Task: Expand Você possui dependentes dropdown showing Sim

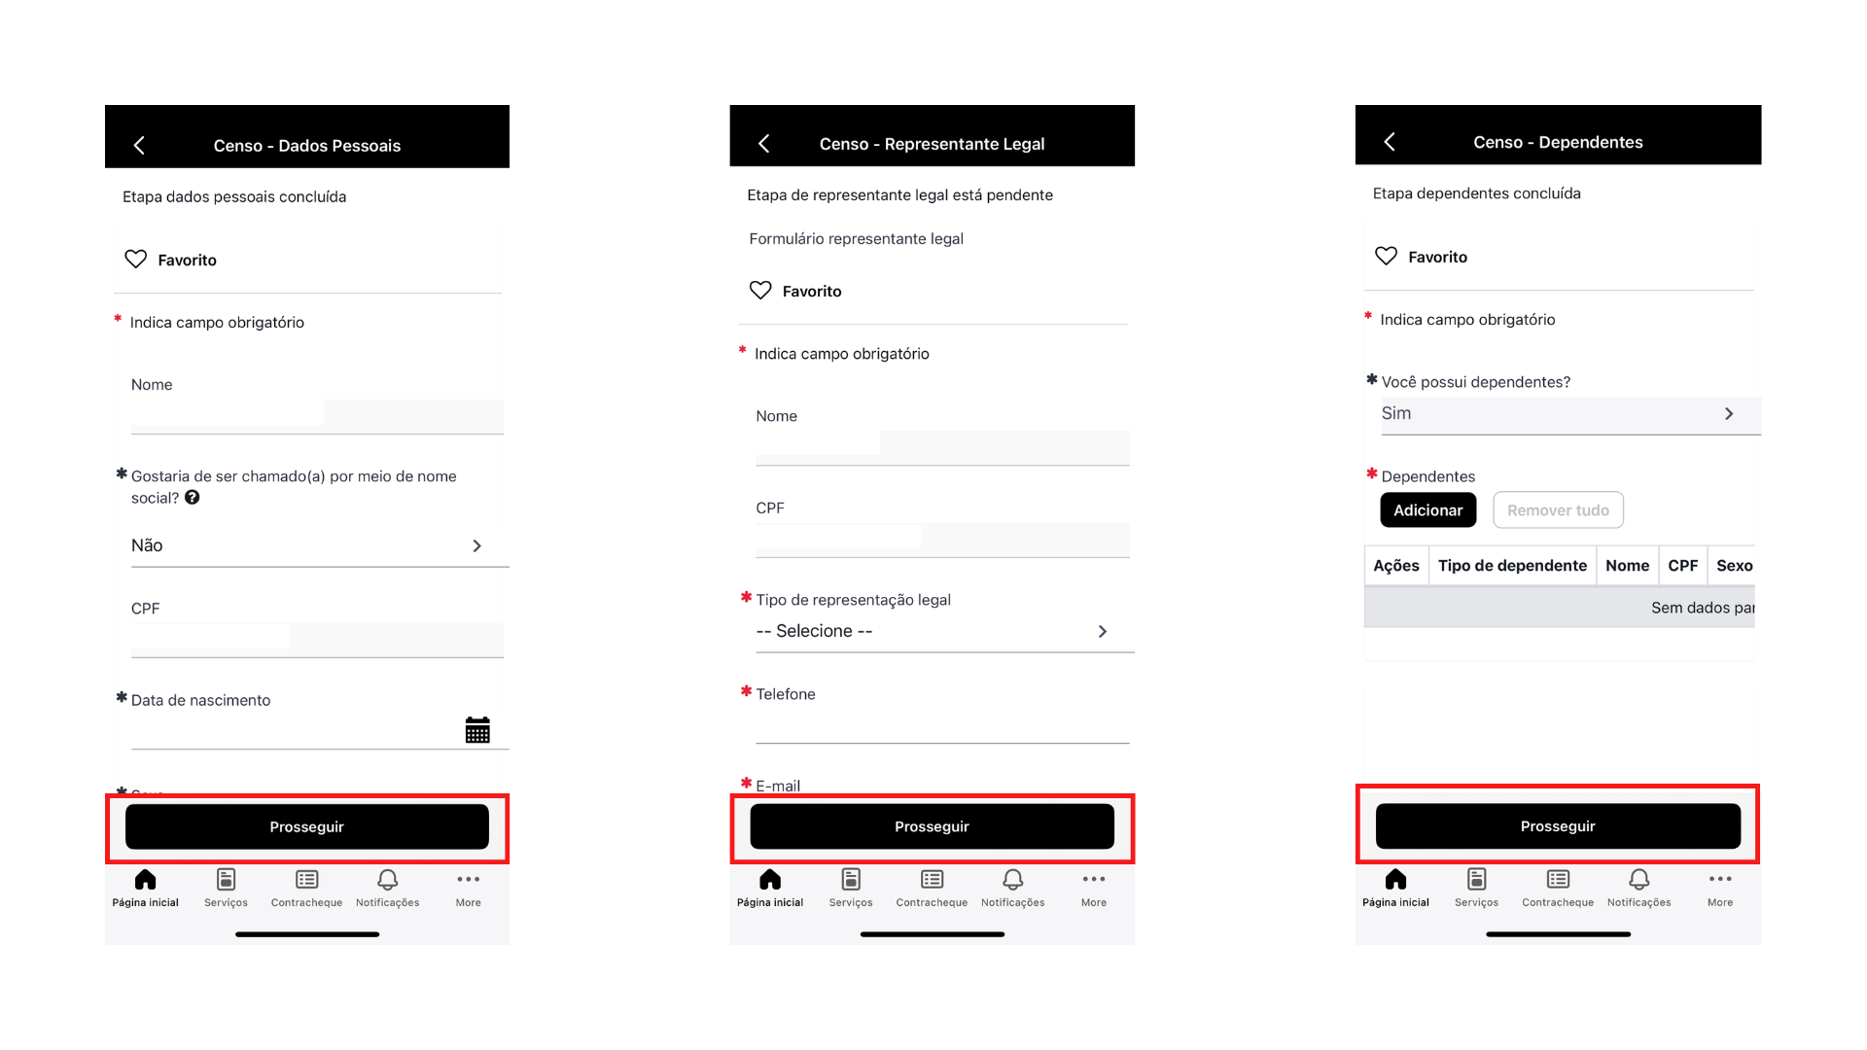Action: tap(1558, 414)
